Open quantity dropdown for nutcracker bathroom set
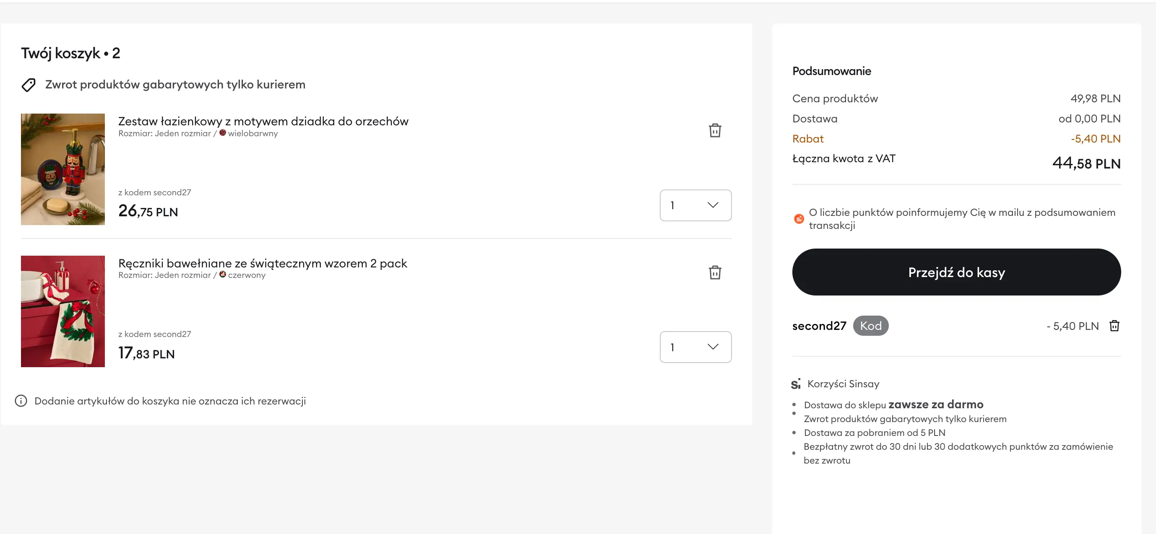This screenshot has height=534, width=1156. pyautogui.click(x=695, y=205)
